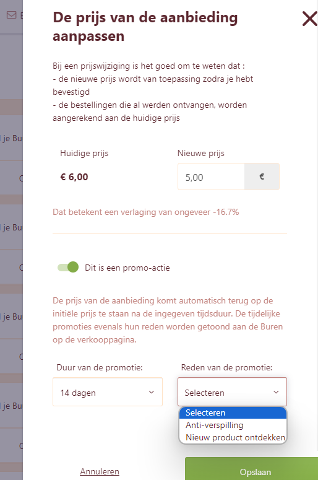The image size is (318, 480).
Task: Click the 'Dit is een promo-actie' label
Action: (127, 268)
